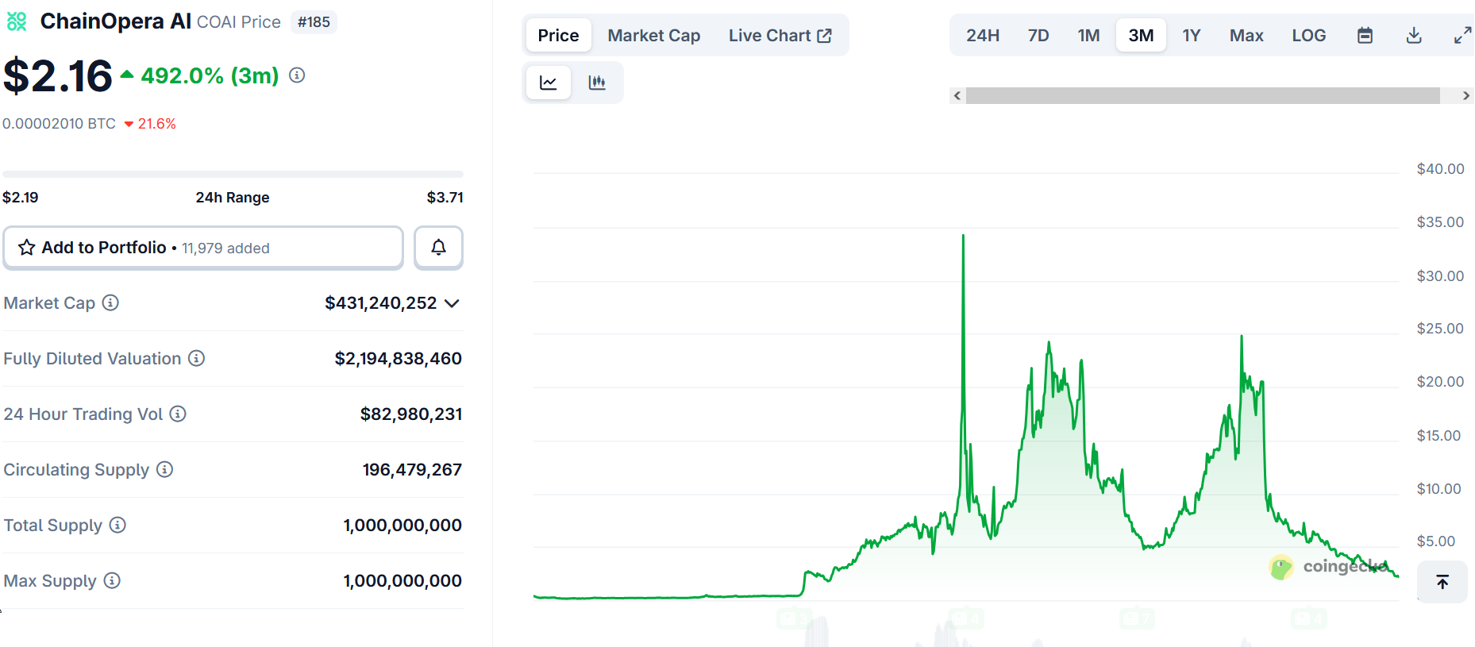Set chart range to 1M
The width and height of the screenshot is (1475, 647).
pyautogui.click(x=1088, y=36)
